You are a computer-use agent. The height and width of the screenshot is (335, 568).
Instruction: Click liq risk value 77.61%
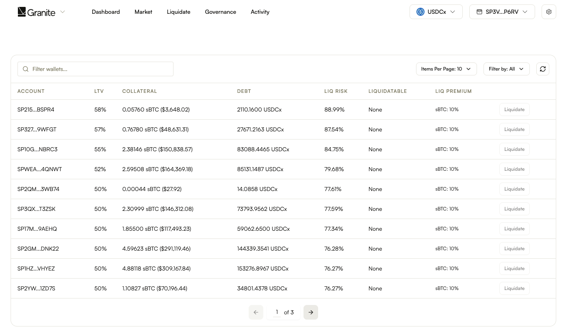(x=333, y=189)
